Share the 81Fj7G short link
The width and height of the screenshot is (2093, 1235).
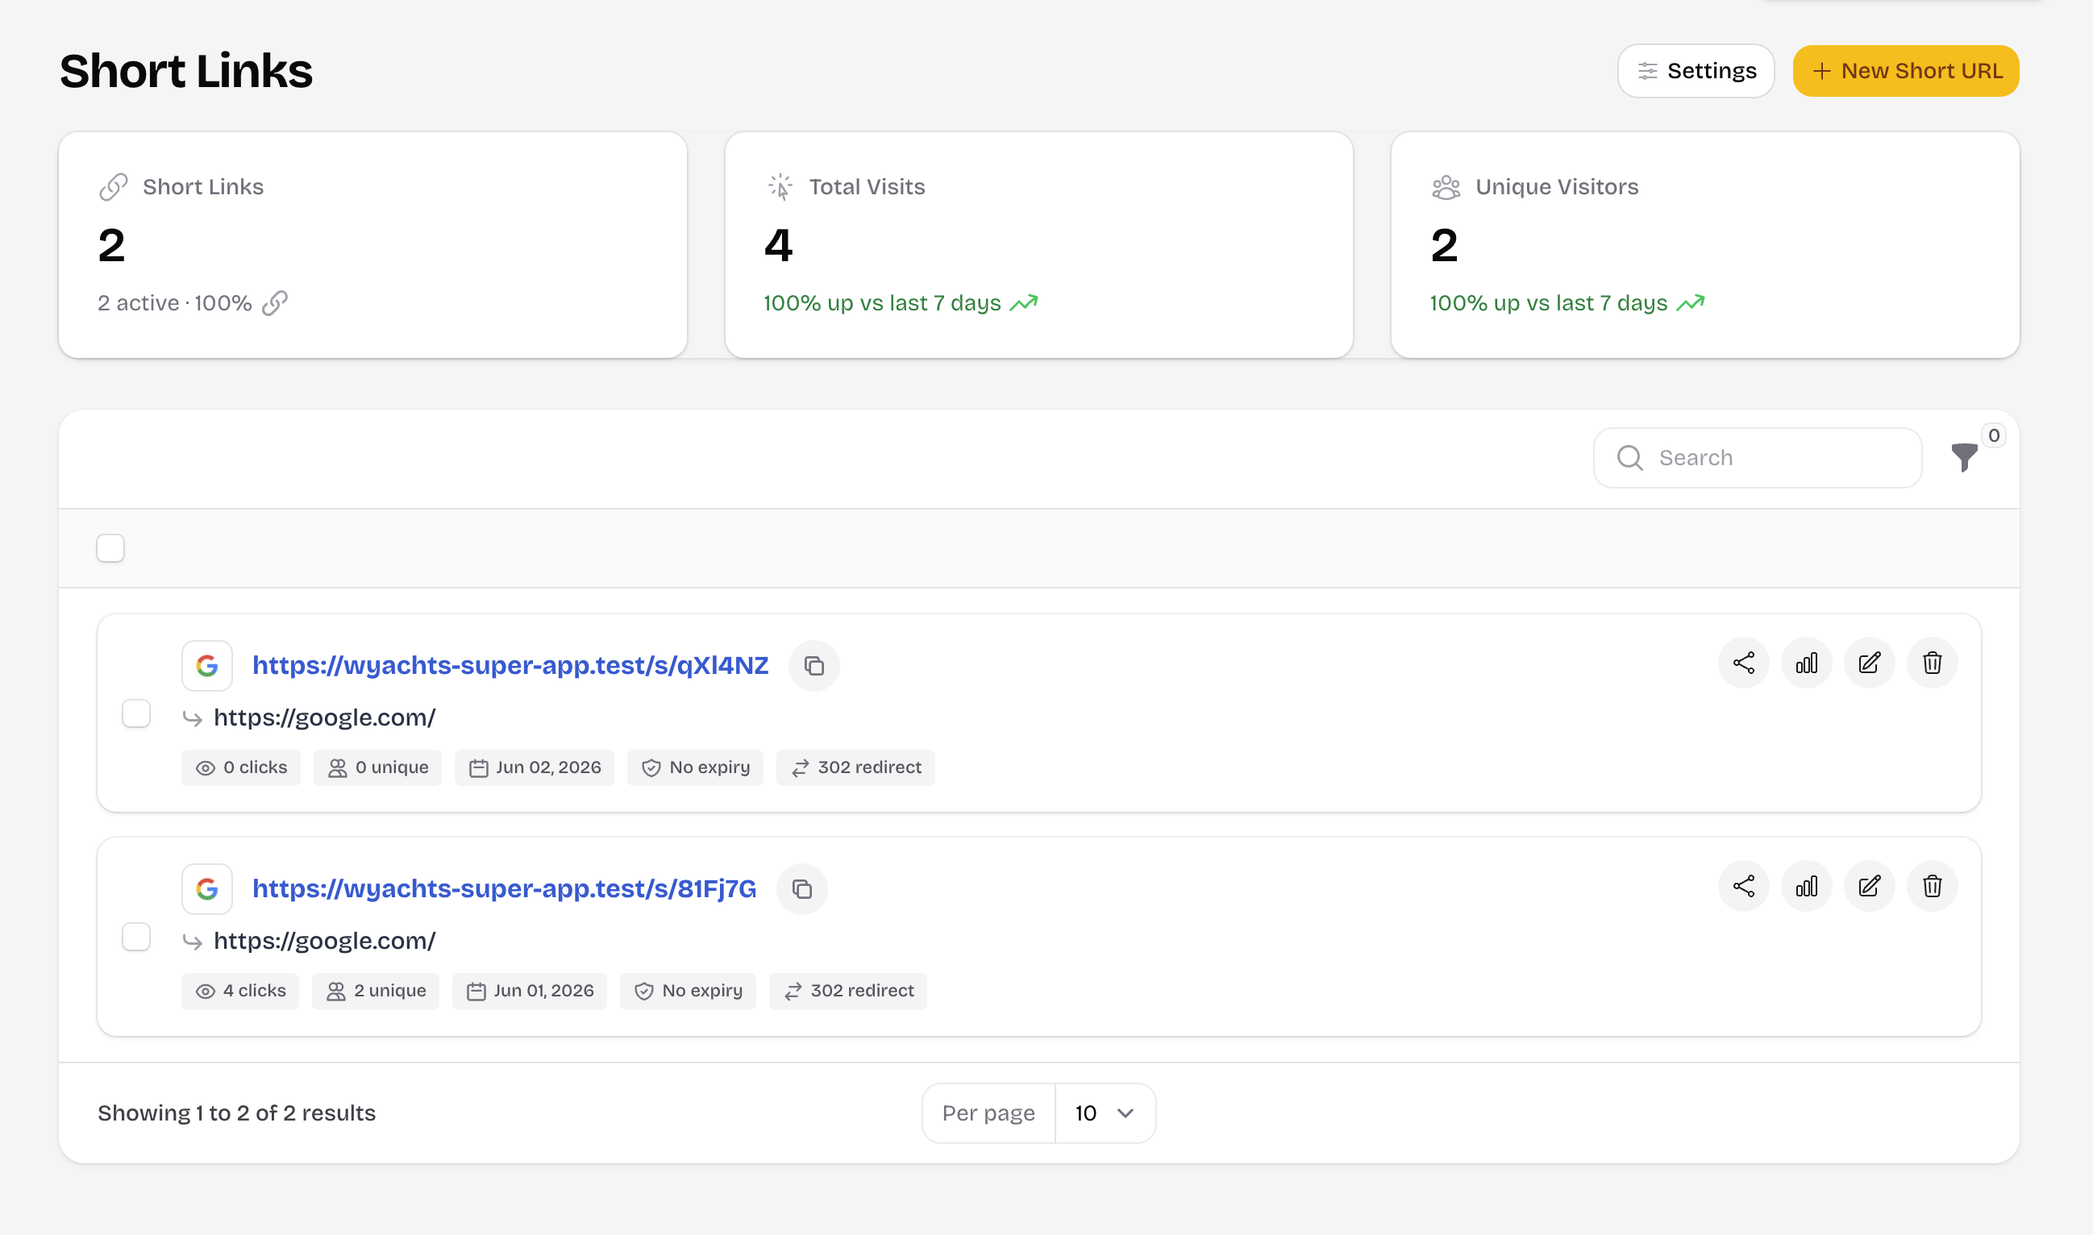pyautogui.click(x=1743, y=886)
